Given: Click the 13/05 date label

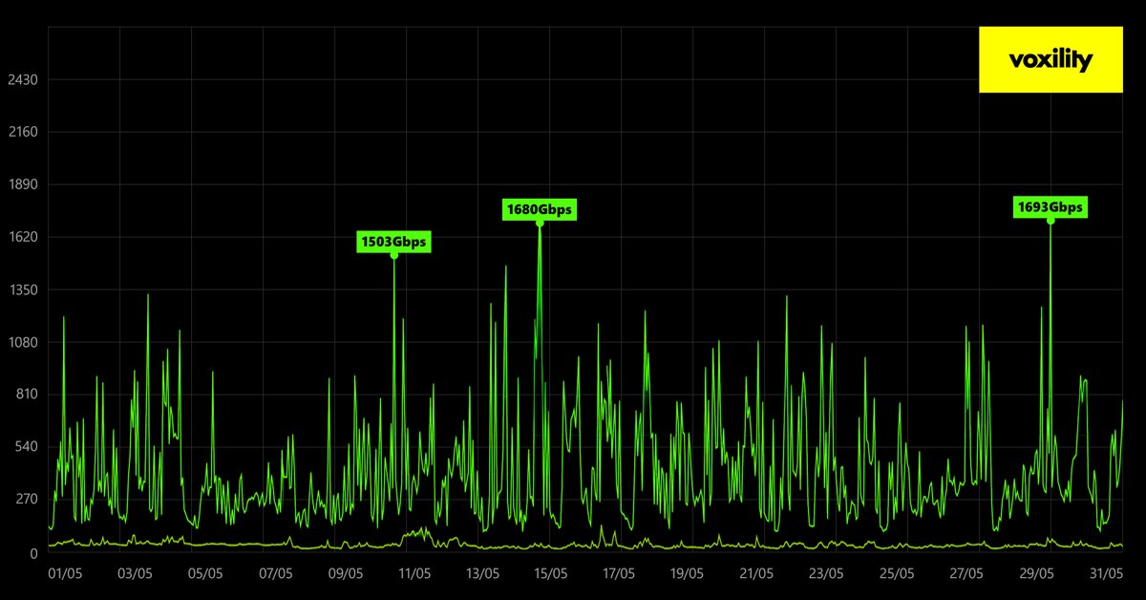Looking at the screenshot, I should (482, 574).
